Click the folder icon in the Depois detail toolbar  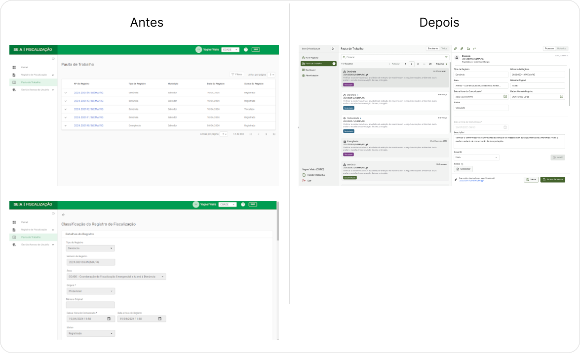[x=468, y=48]
